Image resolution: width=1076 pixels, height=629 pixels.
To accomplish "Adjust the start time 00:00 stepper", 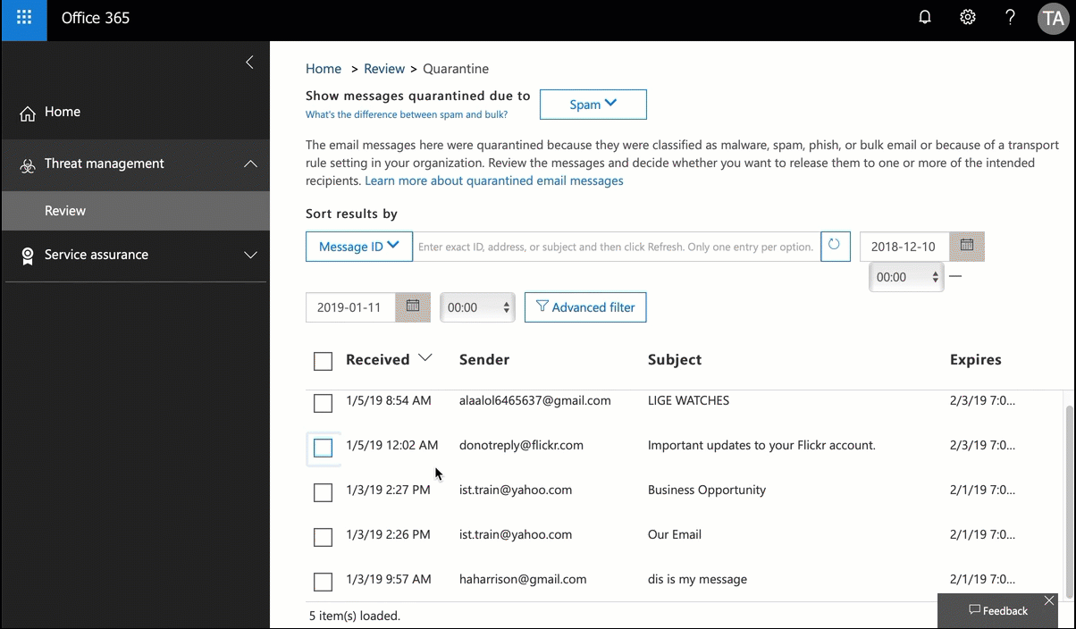I will [906, 277].
